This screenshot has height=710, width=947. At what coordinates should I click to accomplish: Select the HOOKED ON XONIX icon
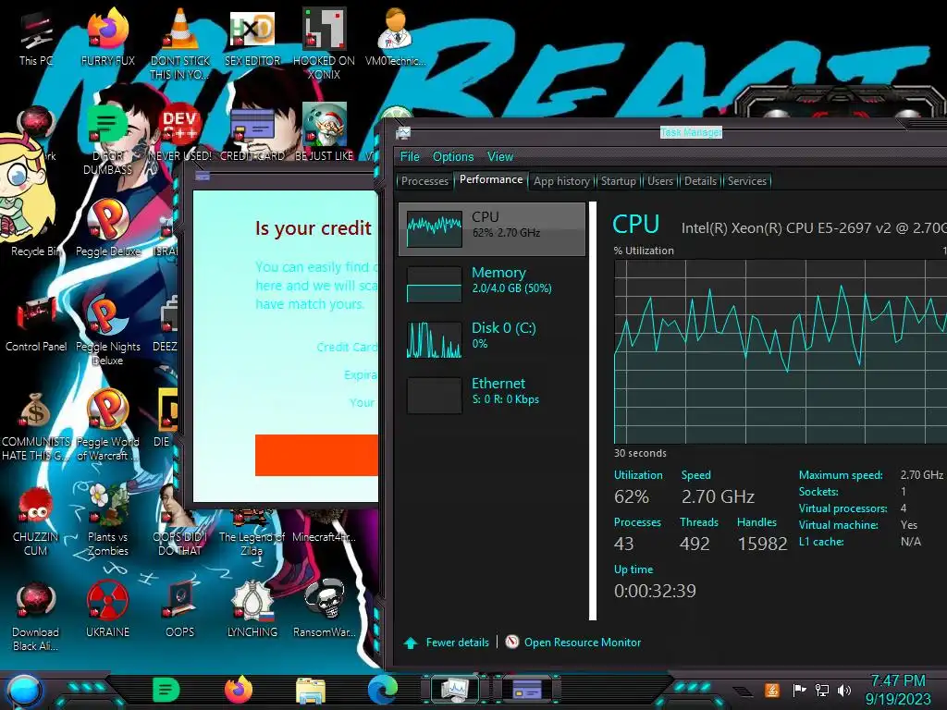coord(324,43)
